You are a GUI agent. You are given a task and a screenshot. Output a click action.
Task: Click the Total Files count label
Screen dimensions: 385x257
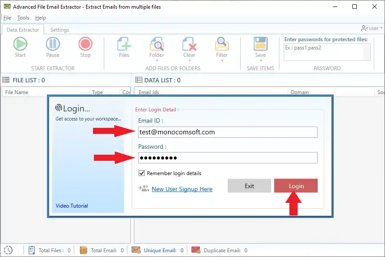click(x=54, y=250)
